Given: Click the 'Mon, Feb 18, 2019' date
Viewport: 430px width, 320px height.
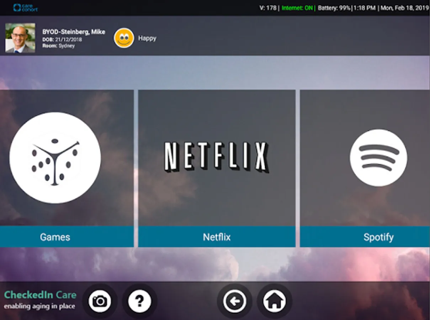Looking at the screenshot, I should (x=405, y=8).
